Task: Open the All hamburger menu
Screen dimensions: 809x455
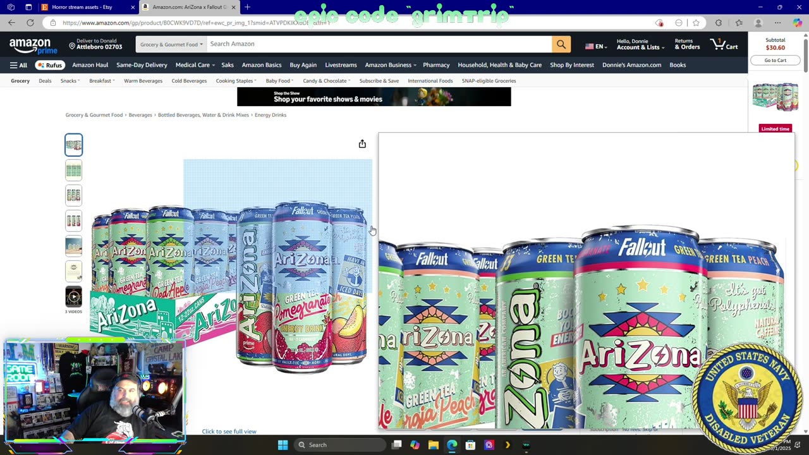Action: point(18,65)
